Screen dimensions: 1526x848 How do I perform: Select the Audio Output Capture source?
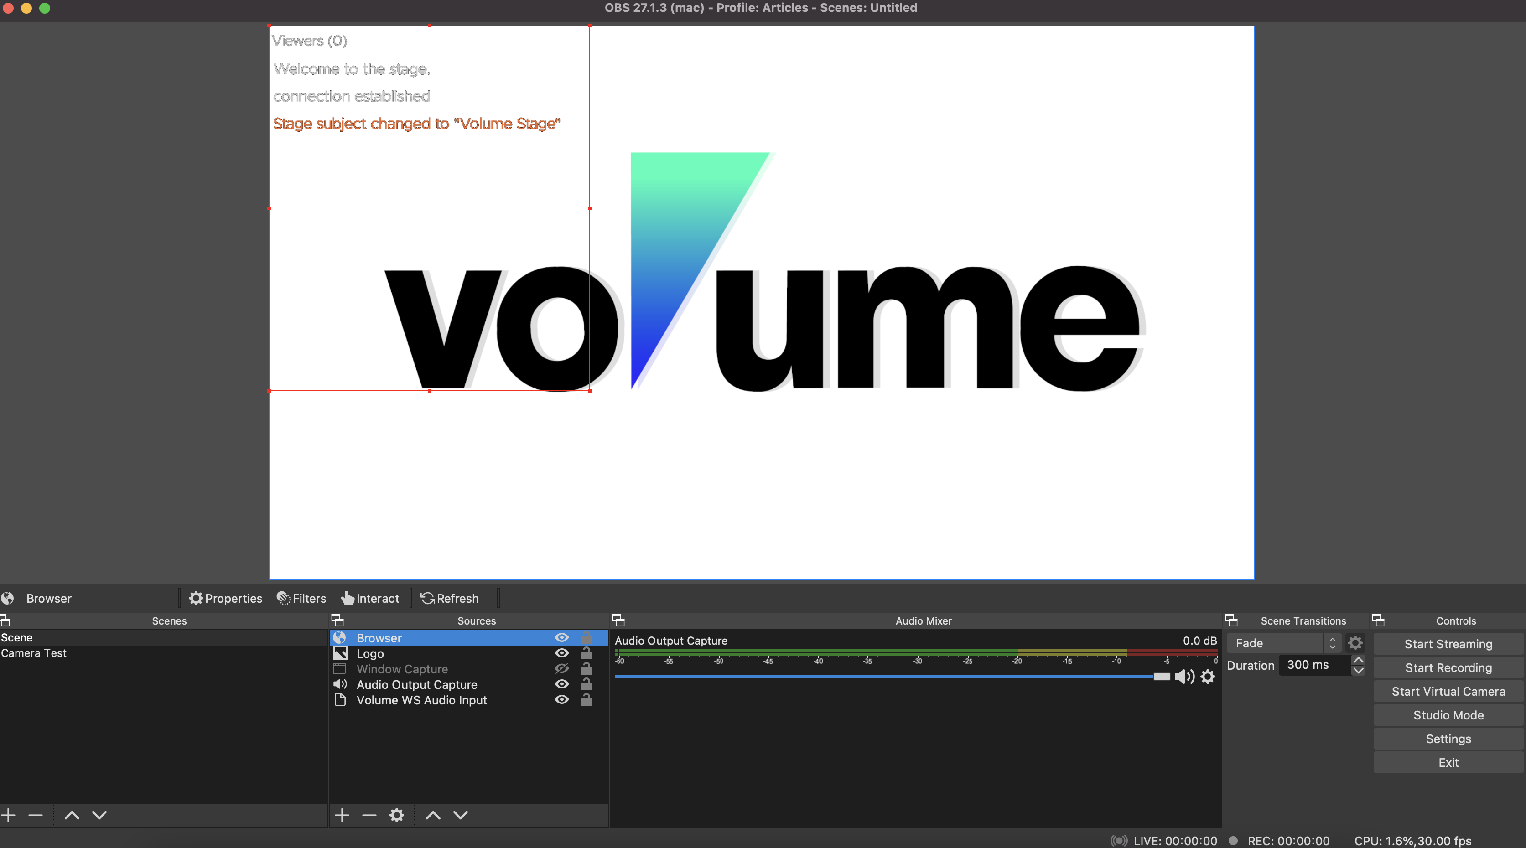tap(468, 684)
